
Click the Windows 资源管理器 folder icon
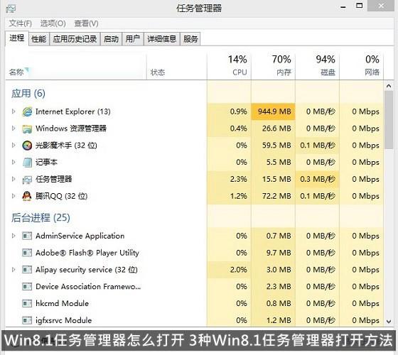click(x=27, y=129)
